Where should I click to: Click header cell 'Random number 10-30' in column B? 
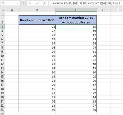click(x=37, y=20)
